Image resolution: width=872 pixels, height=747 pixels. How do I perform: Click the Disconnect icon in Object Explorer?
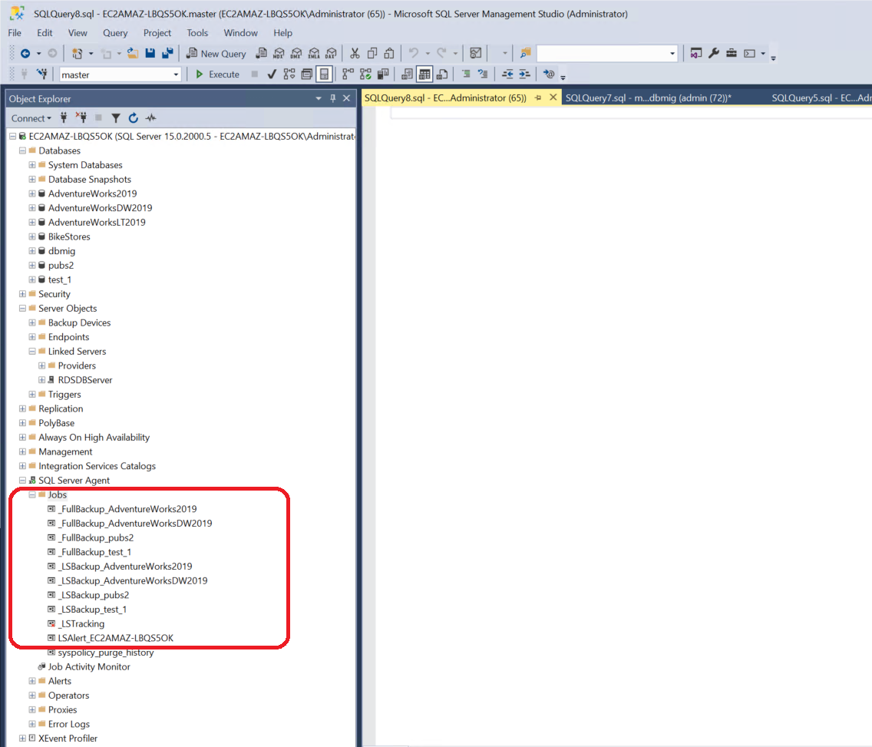point(81,118)
